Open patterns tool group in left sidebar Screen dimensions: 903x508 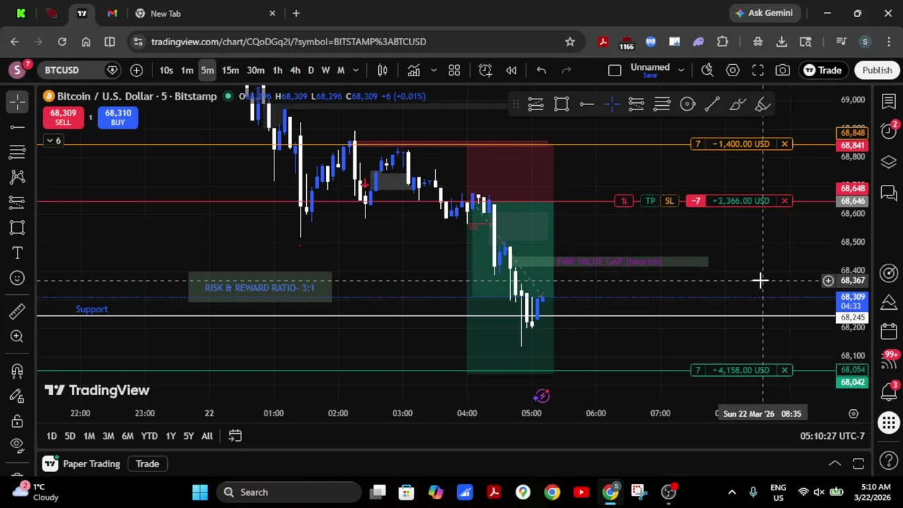coord(18,177)
